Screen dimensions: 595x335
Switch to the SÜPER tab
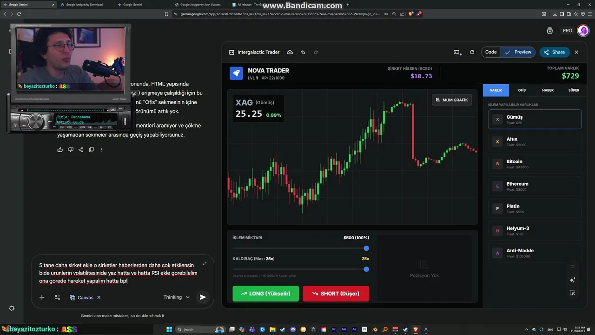(574, 90)
